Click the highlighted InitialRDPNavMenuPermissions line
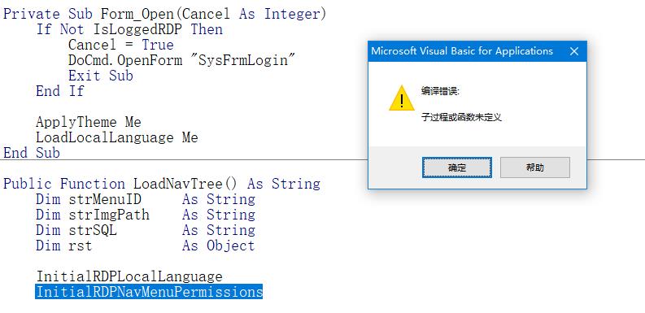Screen dimensions: 645x313 coord(149,292)
